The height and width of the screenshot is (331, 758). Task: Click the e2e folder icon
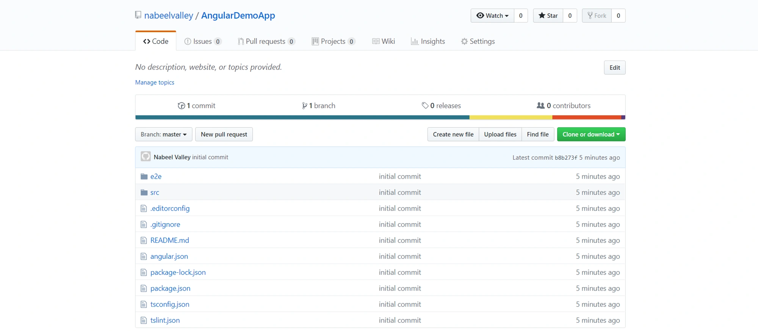(x=144, y=176)
